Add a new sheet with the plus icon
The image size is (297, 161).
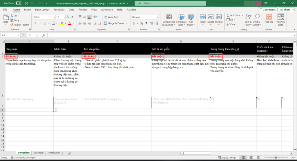69,153
